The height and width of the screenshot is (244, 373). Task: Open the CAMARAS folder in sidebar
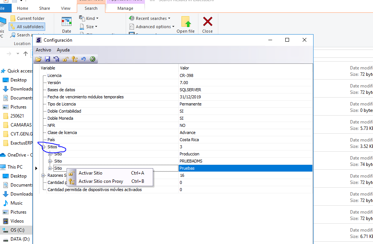click(18, 125)
